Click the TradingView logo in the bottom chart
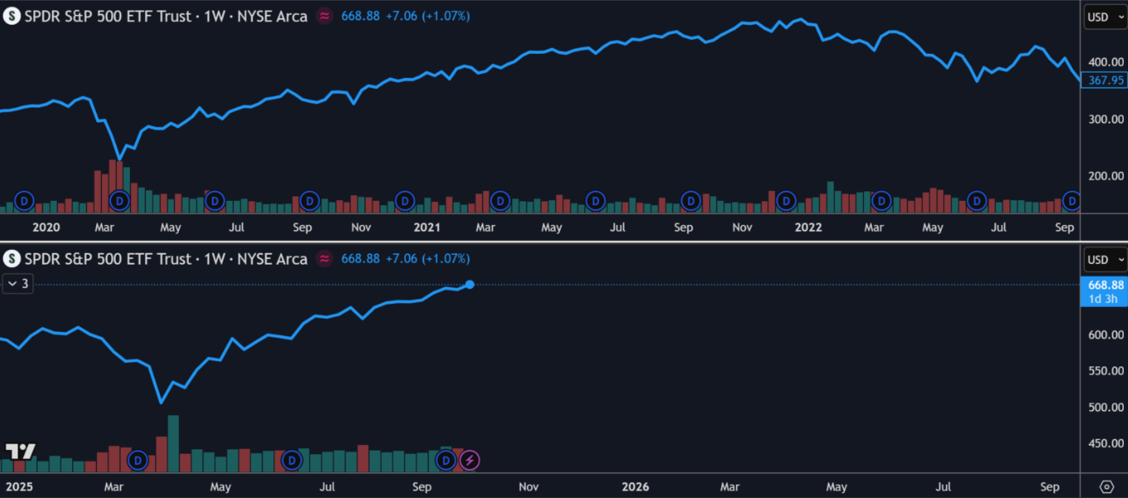Viewport: 1128px width, 498px height. (21, 452)
